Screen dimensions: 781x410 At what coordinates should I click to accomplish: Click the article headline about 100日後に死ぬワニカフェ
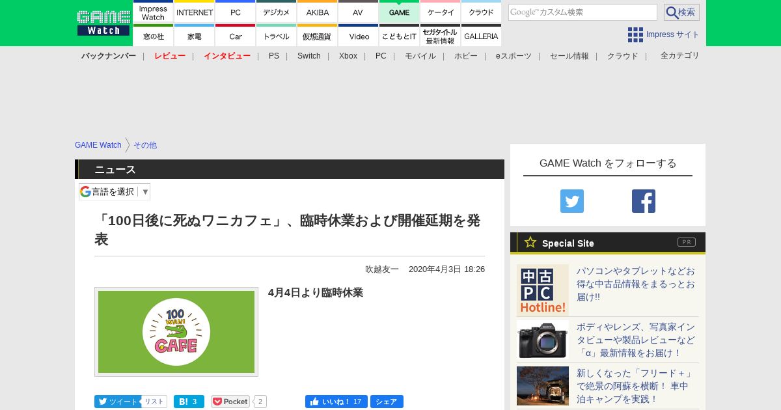[288, 230]
